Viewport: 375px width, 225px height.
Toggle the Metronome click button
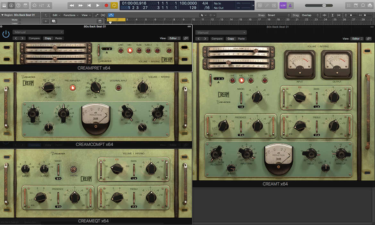click(x=290, y=5)
